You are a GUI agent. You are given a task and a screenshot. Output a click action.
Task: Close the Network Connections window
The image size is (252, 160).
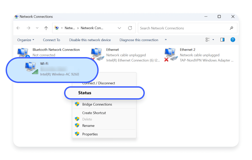click(x=233, y=17)
